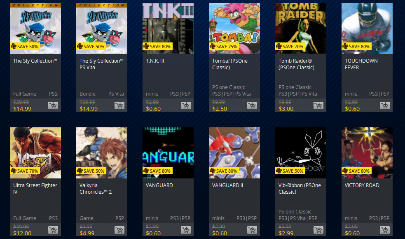
Task: Add Tomb Raider PSOne Classic to cart
Action: tap(318, 105)
